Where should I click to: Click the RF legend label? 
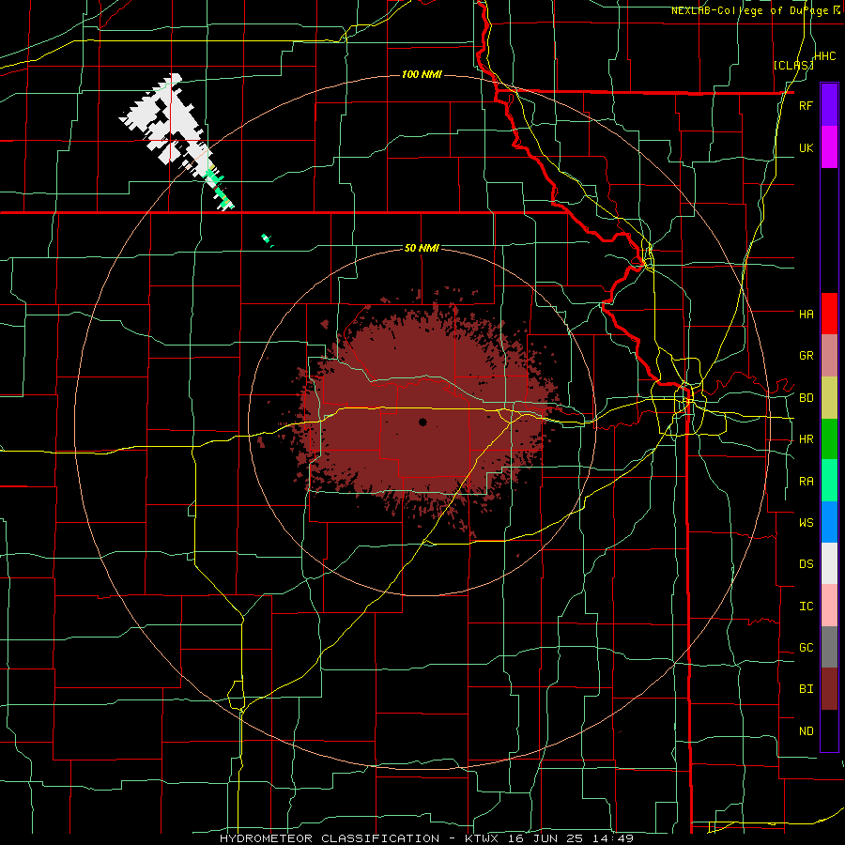point(806,105)
